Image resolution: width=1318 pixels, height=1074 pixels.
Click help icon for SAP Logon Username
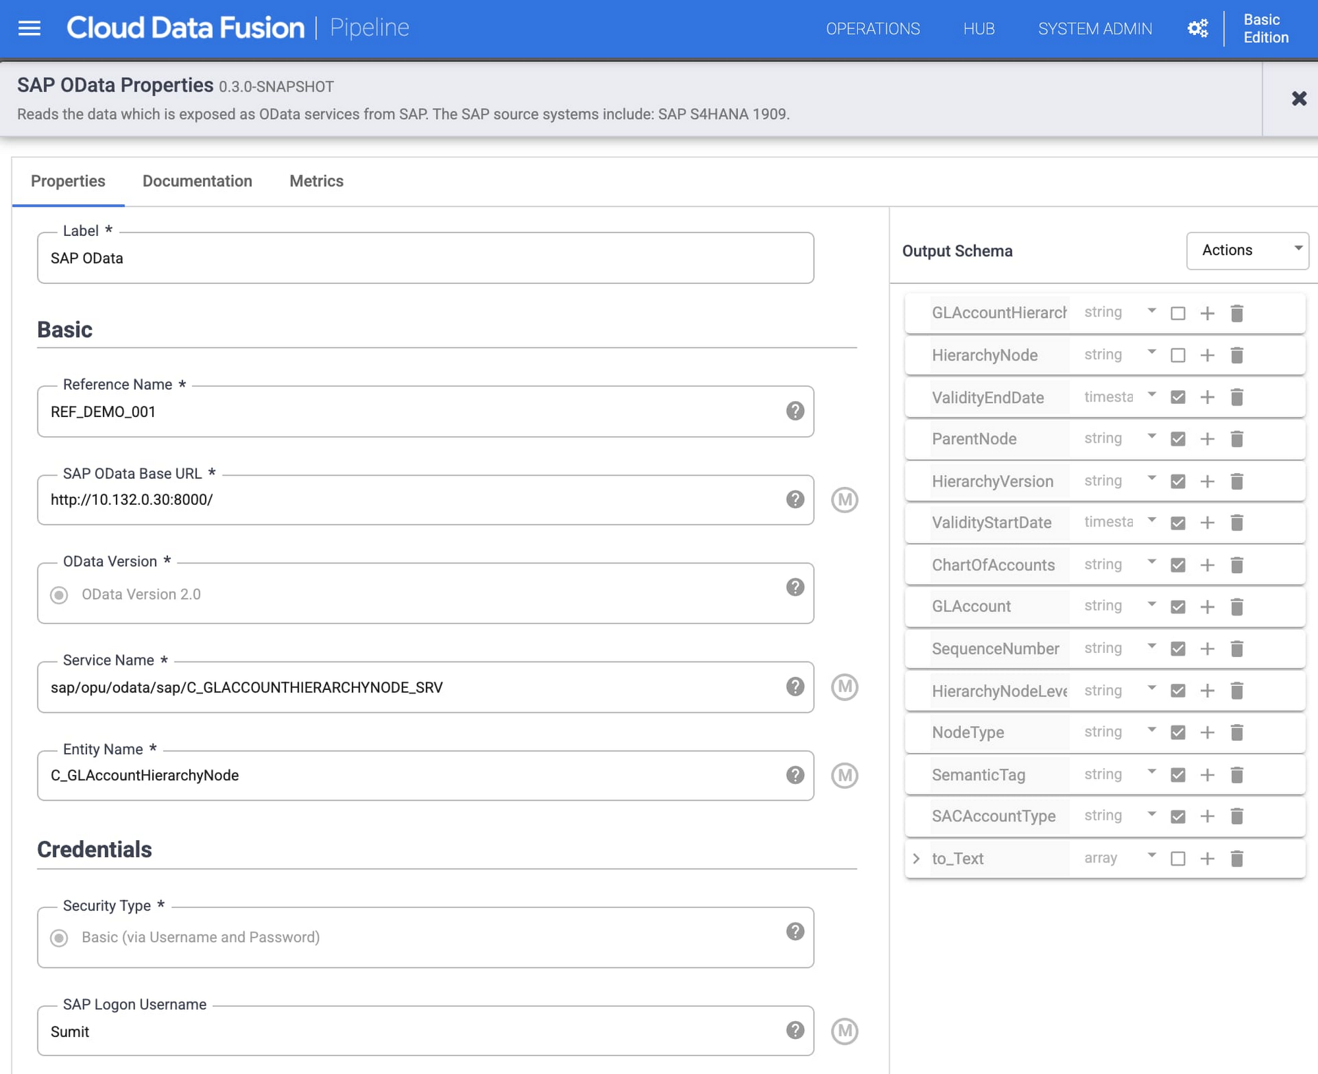(795, 1030)
